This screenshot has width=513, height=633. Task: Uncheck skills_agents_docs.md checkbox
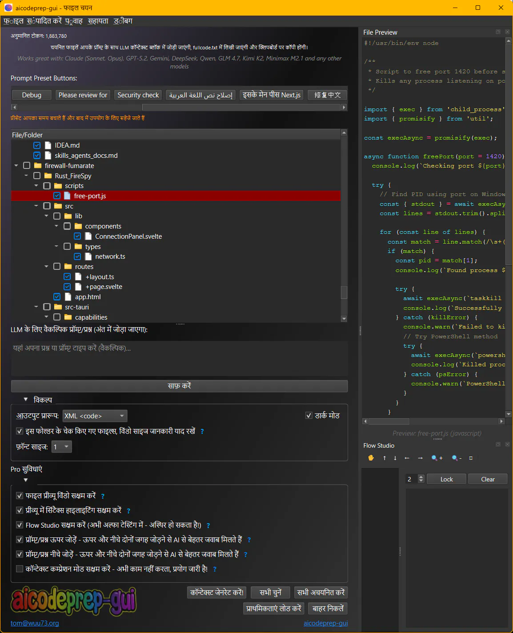(37, 156)
